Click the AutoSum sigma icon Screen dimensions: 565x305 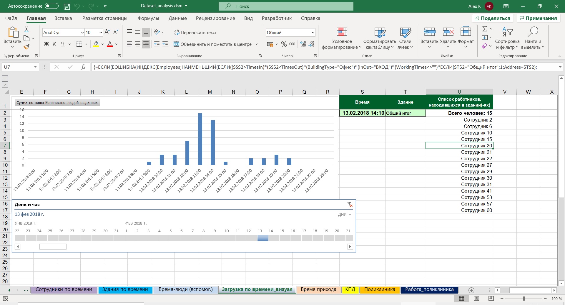click(485, 29)
